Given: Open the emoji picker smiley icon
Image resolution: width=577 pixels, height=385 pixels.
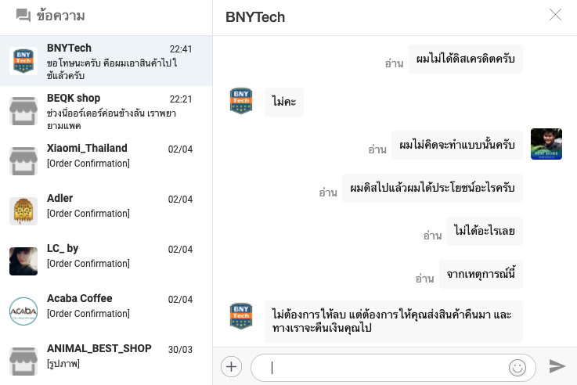Looking at the screenshot, I should [517, 366].
